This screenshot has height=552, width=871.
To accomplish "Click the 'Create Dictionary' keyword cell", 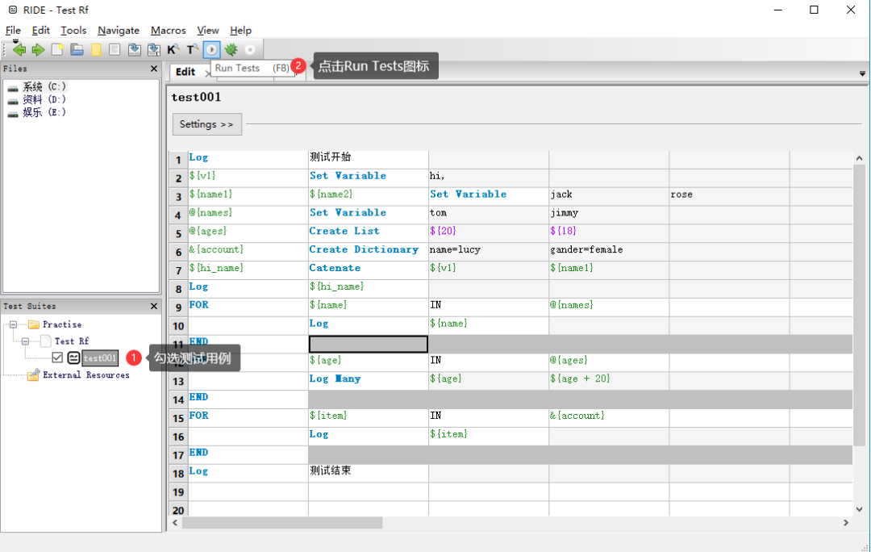I will 369,252.
